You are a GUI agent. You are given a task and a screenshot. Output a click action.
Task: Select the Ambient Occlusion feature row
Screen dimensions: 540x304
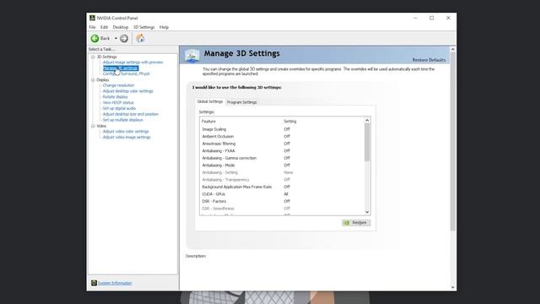pos(281,137)
